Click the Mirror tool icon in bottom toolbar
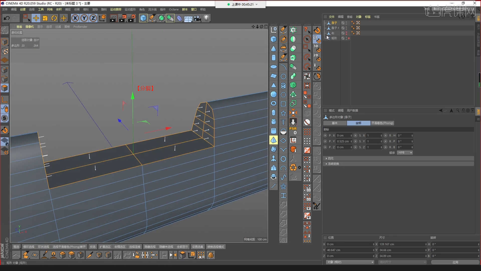This screenshot has height=271, width=481. pyautogui.click(x=173, y=255)
